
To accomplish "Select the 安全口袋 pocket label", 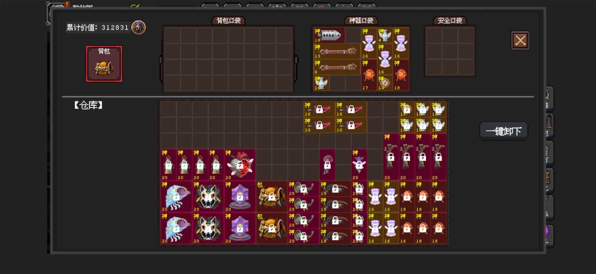I will click(450, 20).
